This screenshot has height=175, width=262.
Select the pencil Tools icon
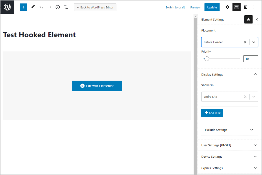tap(32, 7)
